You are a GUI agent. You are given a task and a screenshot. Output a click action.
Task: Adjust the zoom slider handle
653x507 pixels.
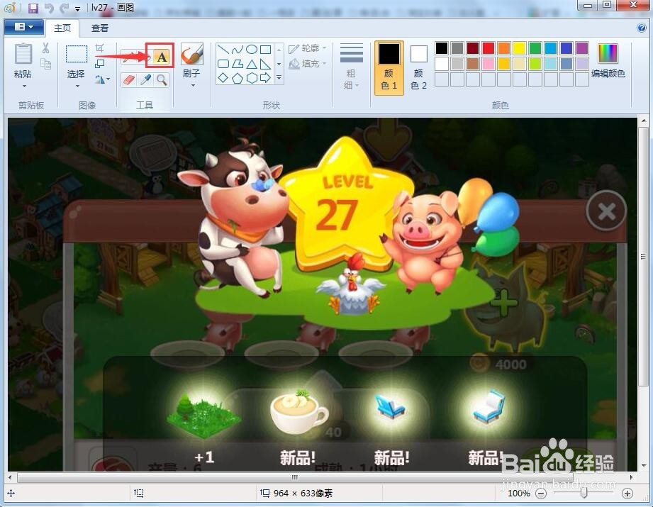(584, 493)
